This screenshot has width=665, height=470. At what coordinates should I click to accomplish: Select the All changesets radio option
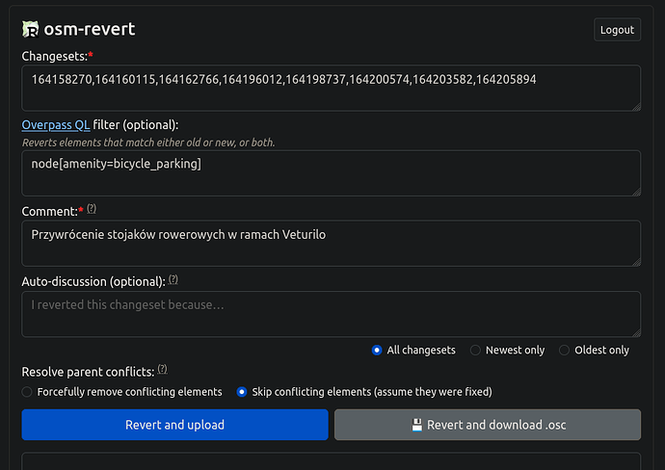[377, 350]
